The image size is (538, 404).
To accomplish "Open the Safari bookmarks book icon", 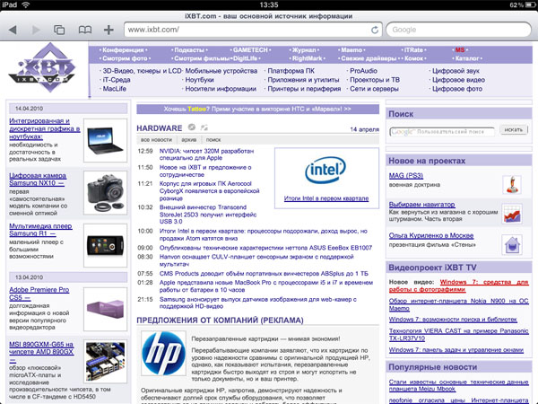I will 84,30.
